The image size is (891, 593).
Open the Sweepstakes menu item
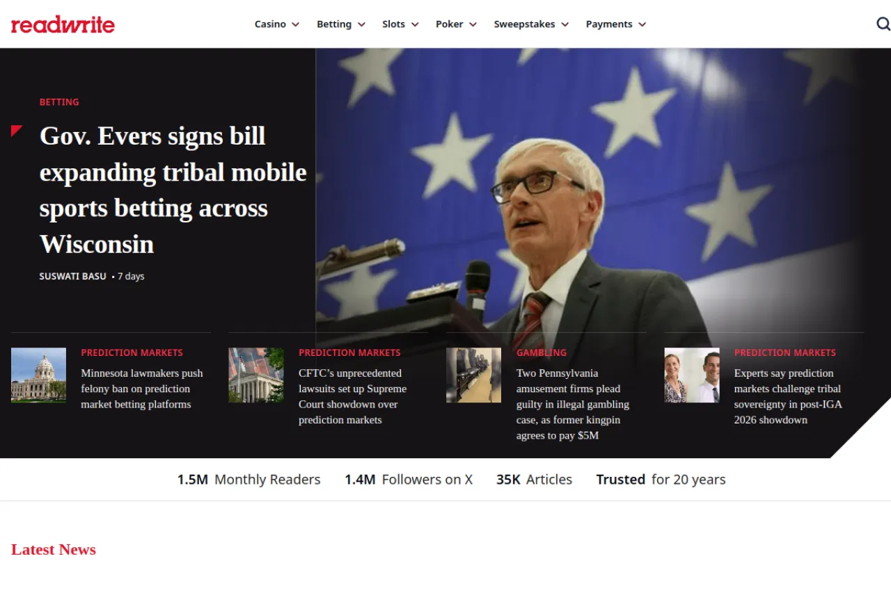coord(524,24)
